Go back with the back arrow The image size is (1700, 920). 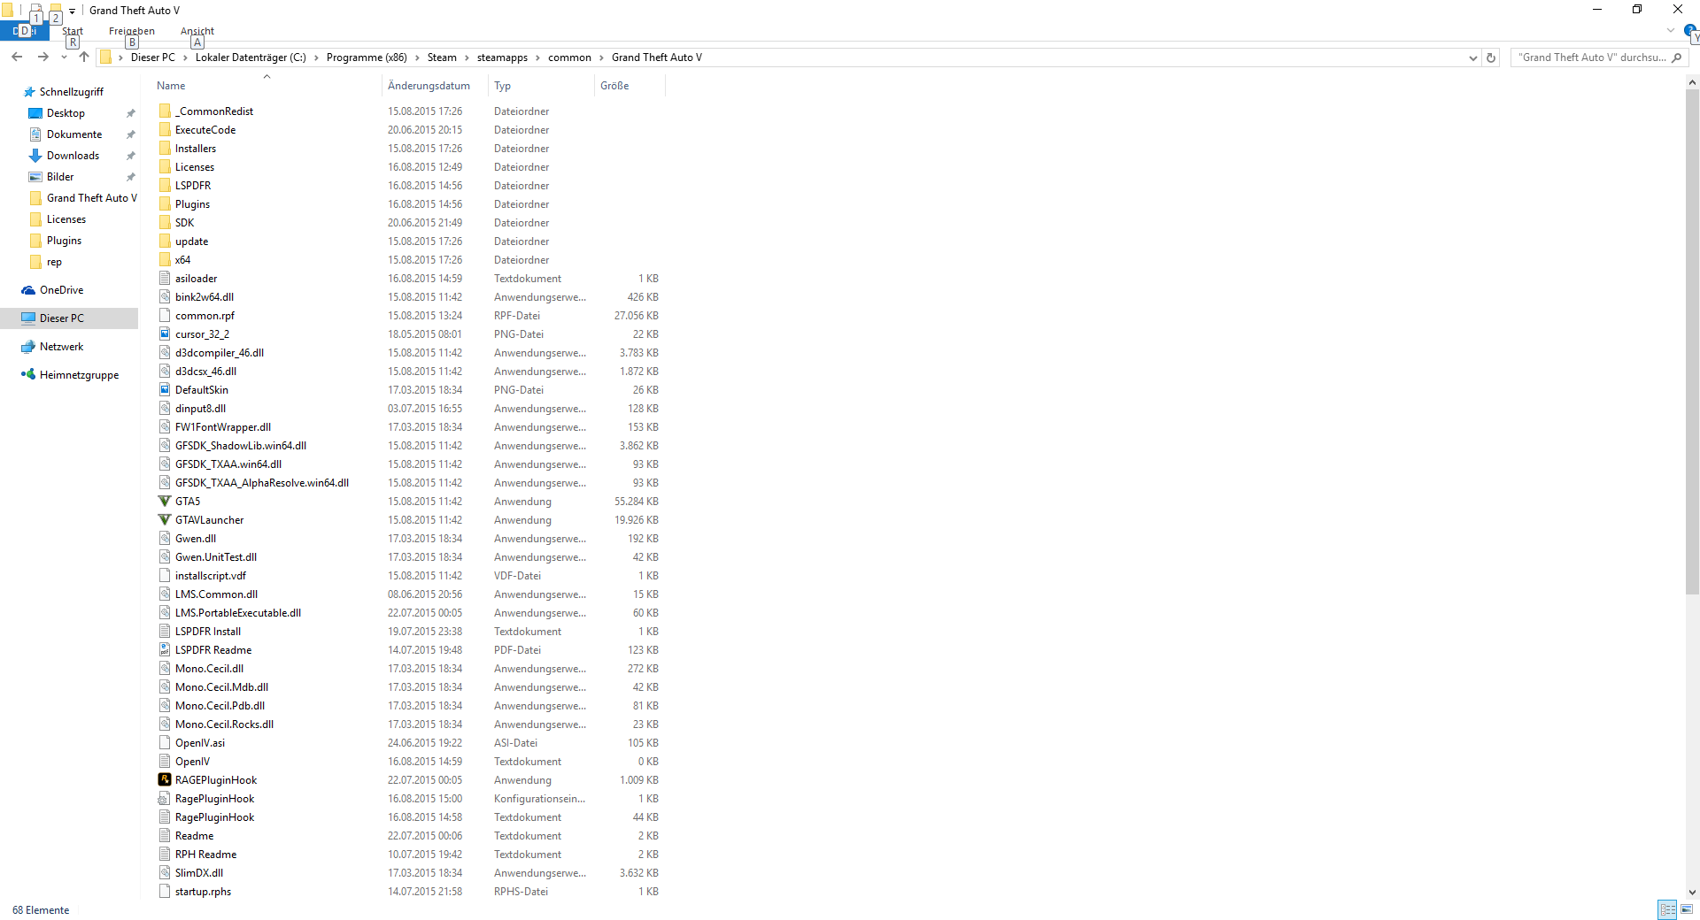point(17,57)
